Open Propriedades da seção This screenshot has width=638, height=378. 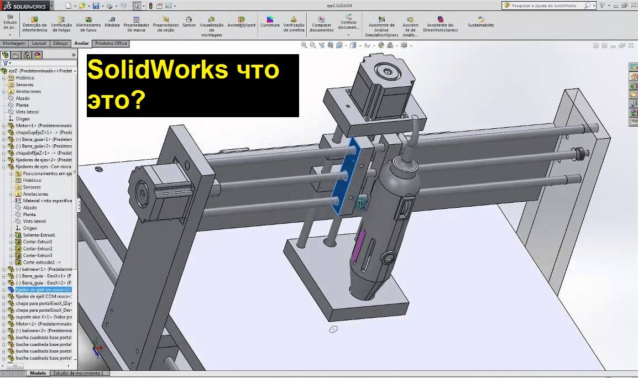click(166, 24)
